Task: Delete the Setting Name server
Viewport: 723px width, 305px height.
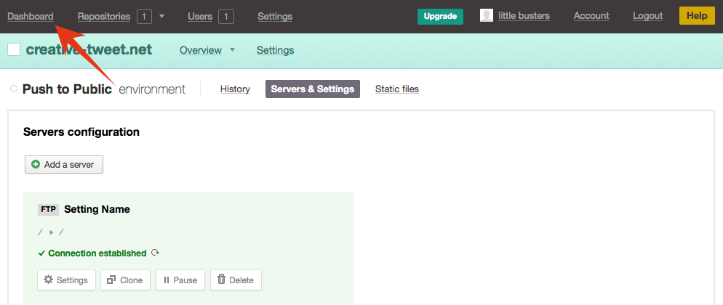Action: pyautogui.click(x=236, y=280)
